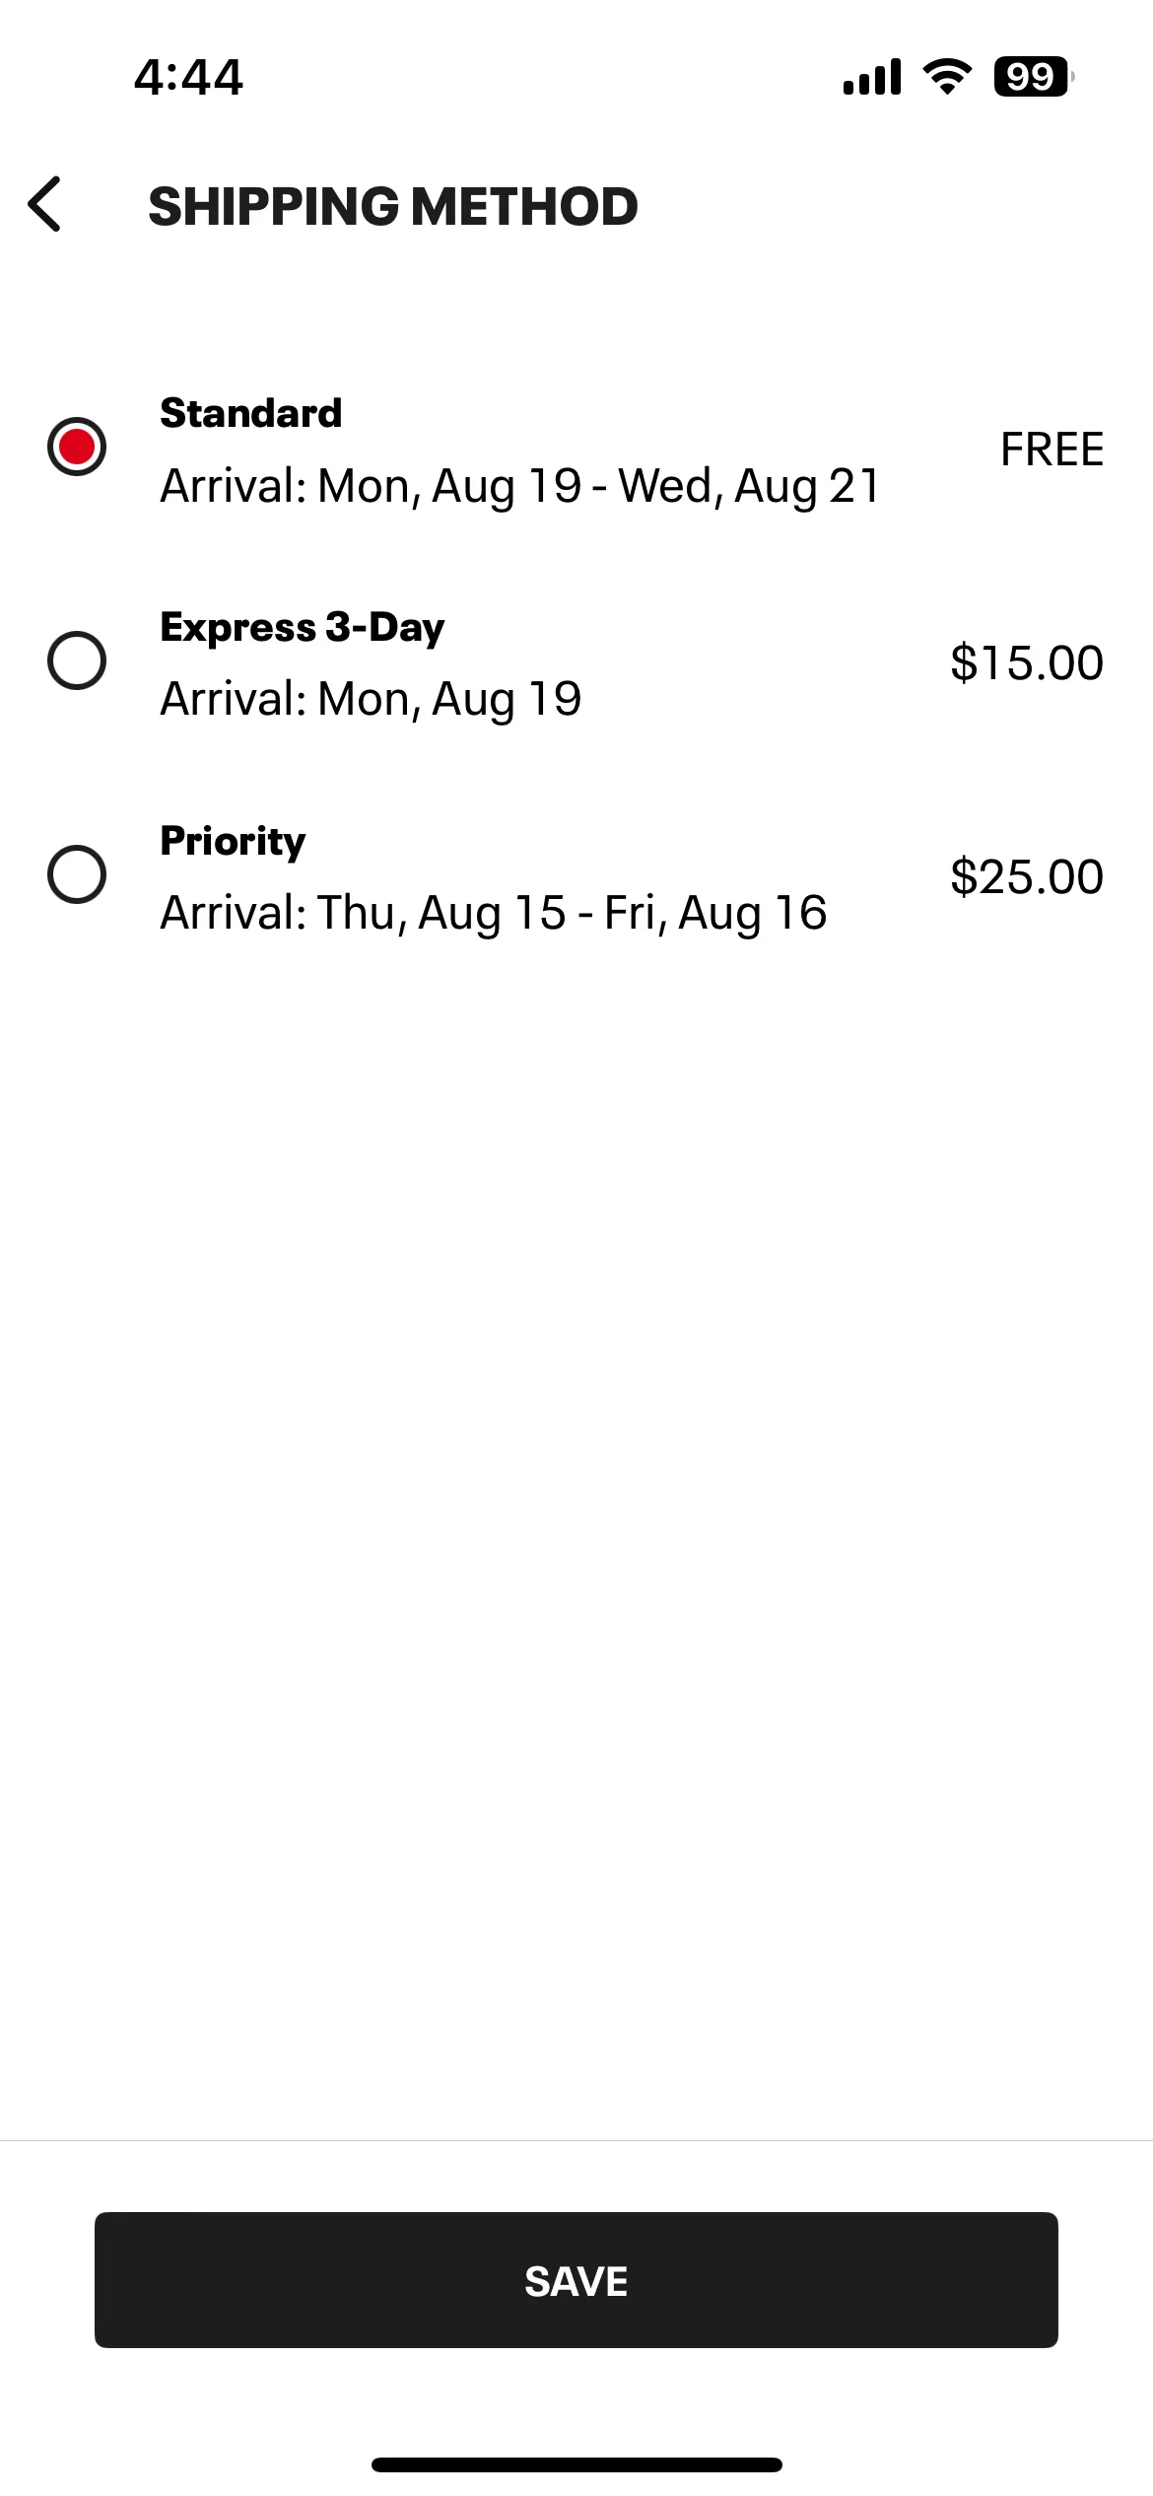Viewport: 1153px width, 2496px height.
Task: Select the Standard shipping radio button
Action: 77,447
